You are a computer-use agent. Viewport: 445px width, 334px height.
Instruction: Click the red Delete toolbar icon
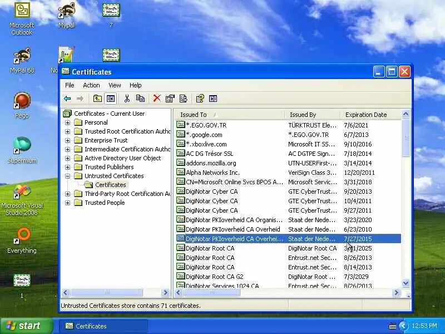point(157,99)
